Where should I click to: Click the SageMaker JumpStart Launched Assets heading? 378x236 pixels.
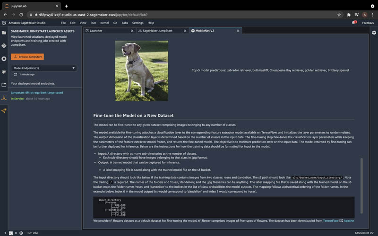pyautogui.click(x=43, y=31)
